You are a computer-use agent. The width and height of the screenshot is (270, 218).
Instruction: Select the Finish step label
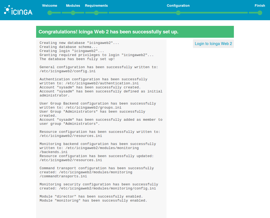coord(260,5)
